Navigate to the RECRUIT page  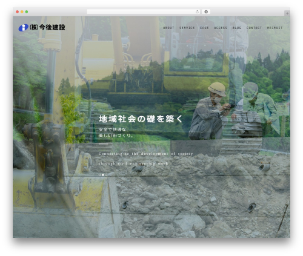point(275,28)
